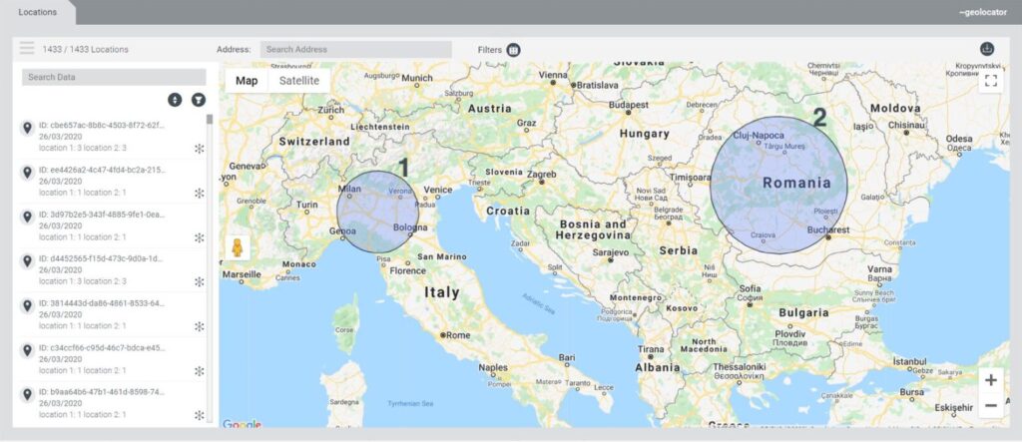
Task: Focus the Search Data field
Action: click(x=114, y=77)
